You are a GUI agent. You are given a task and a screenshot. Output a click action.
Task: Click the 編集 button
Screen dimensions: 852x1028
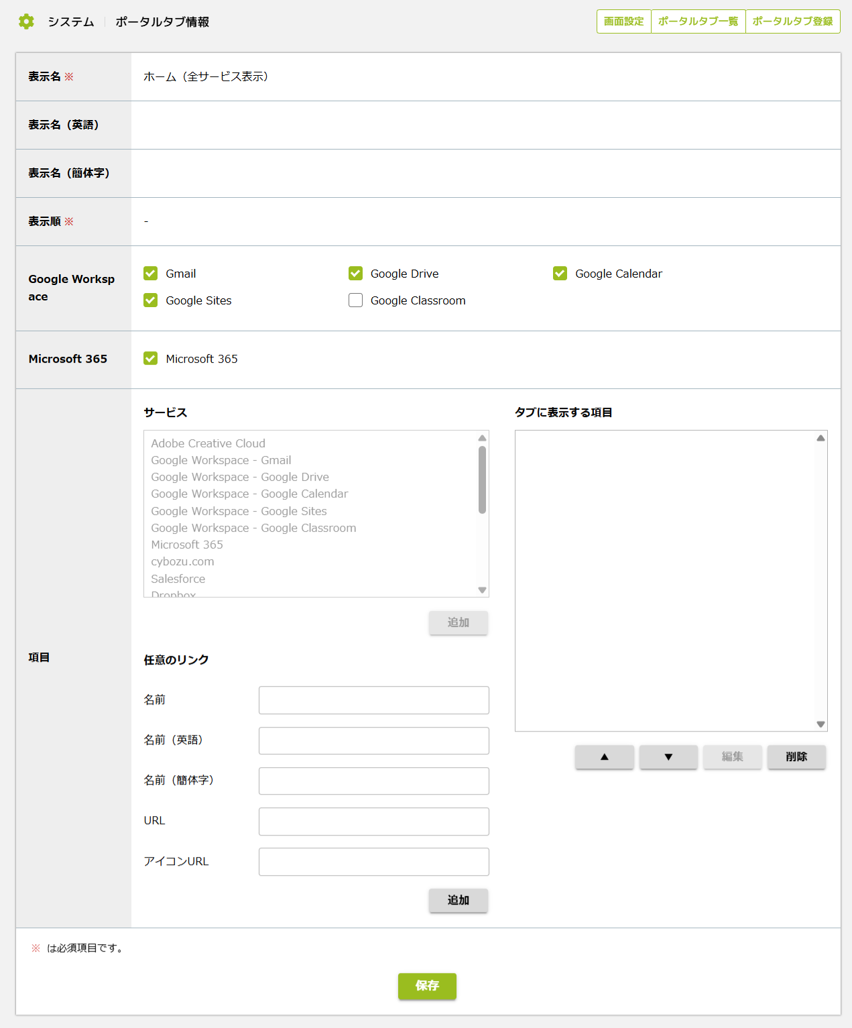(733, 756)
